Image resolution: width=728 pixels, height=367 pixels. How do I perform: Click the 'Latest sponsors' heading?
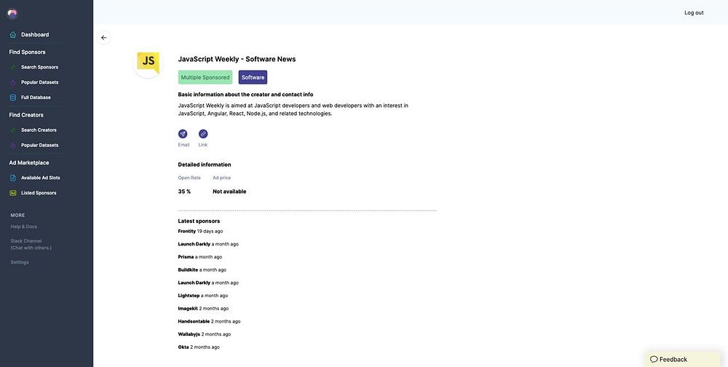199,221
